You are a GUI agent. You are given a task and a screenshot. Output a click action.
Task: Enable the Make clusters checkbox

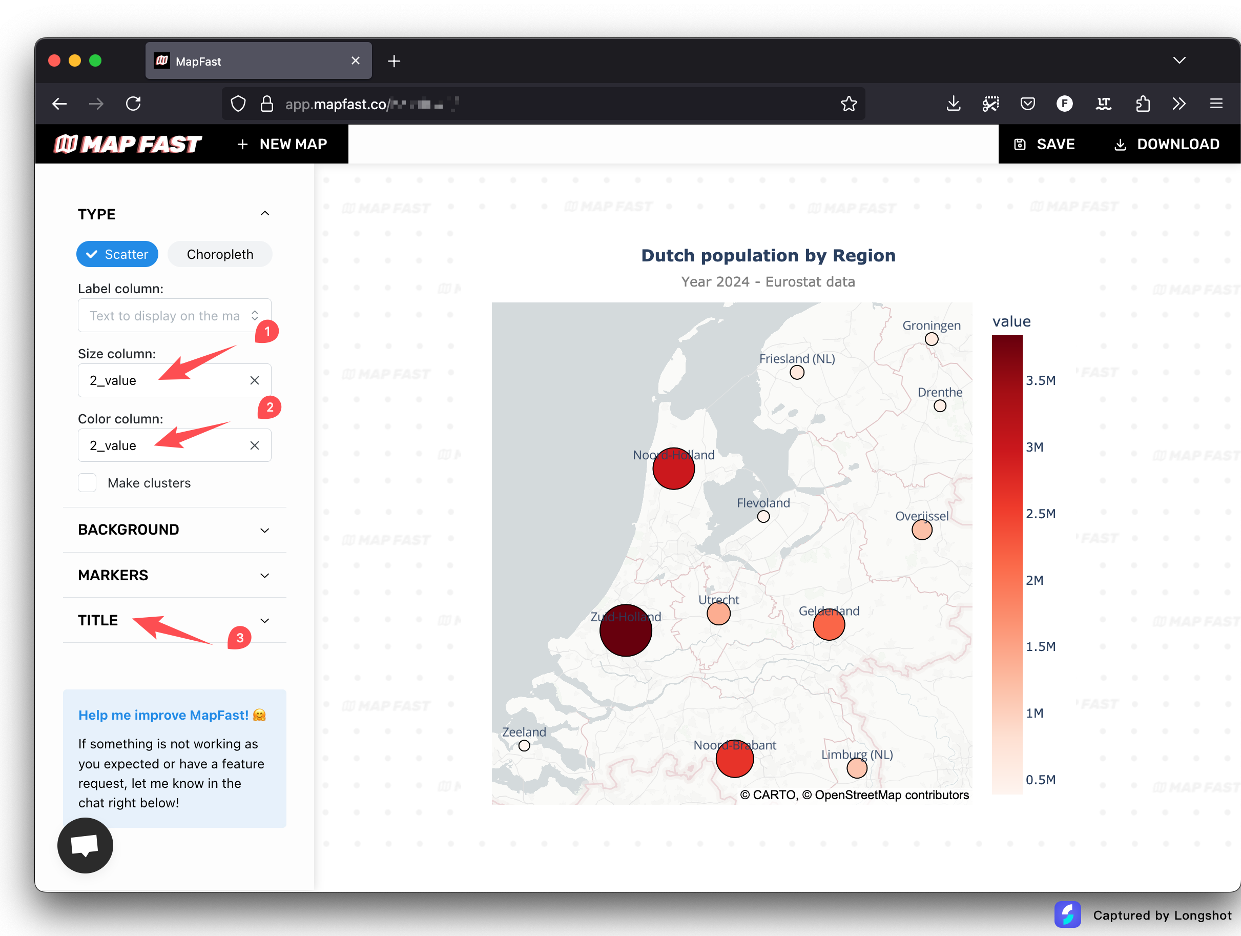click(87, 482)
